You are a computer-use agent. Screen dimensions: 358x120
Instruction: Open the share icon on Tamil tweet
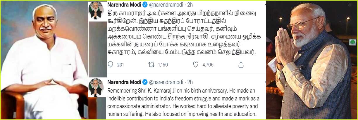(241, 65)
